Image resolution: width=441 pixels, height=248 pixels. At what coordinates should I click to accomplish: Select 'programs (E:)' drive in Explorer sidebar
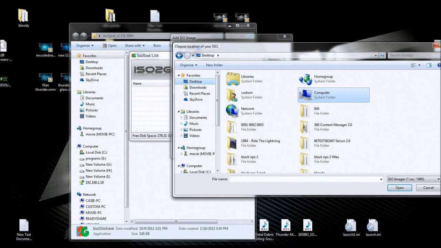[92, 159]
